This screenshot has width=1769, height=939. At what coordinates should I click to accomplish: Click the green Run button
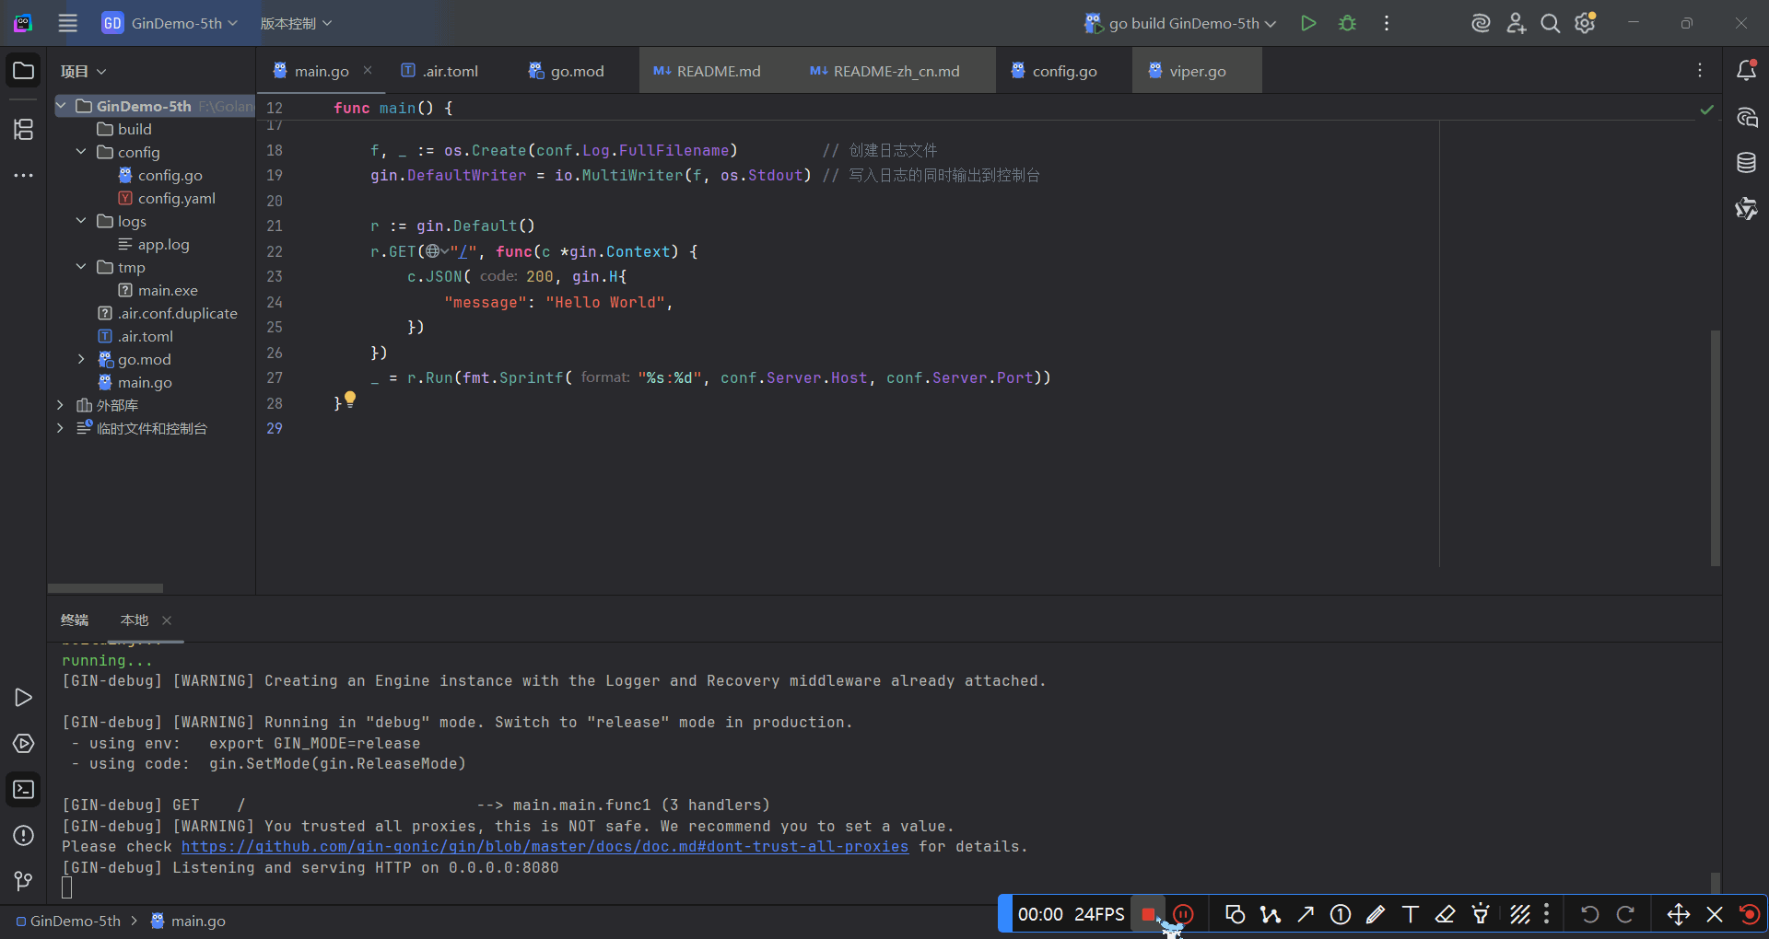coord(1307,23)
